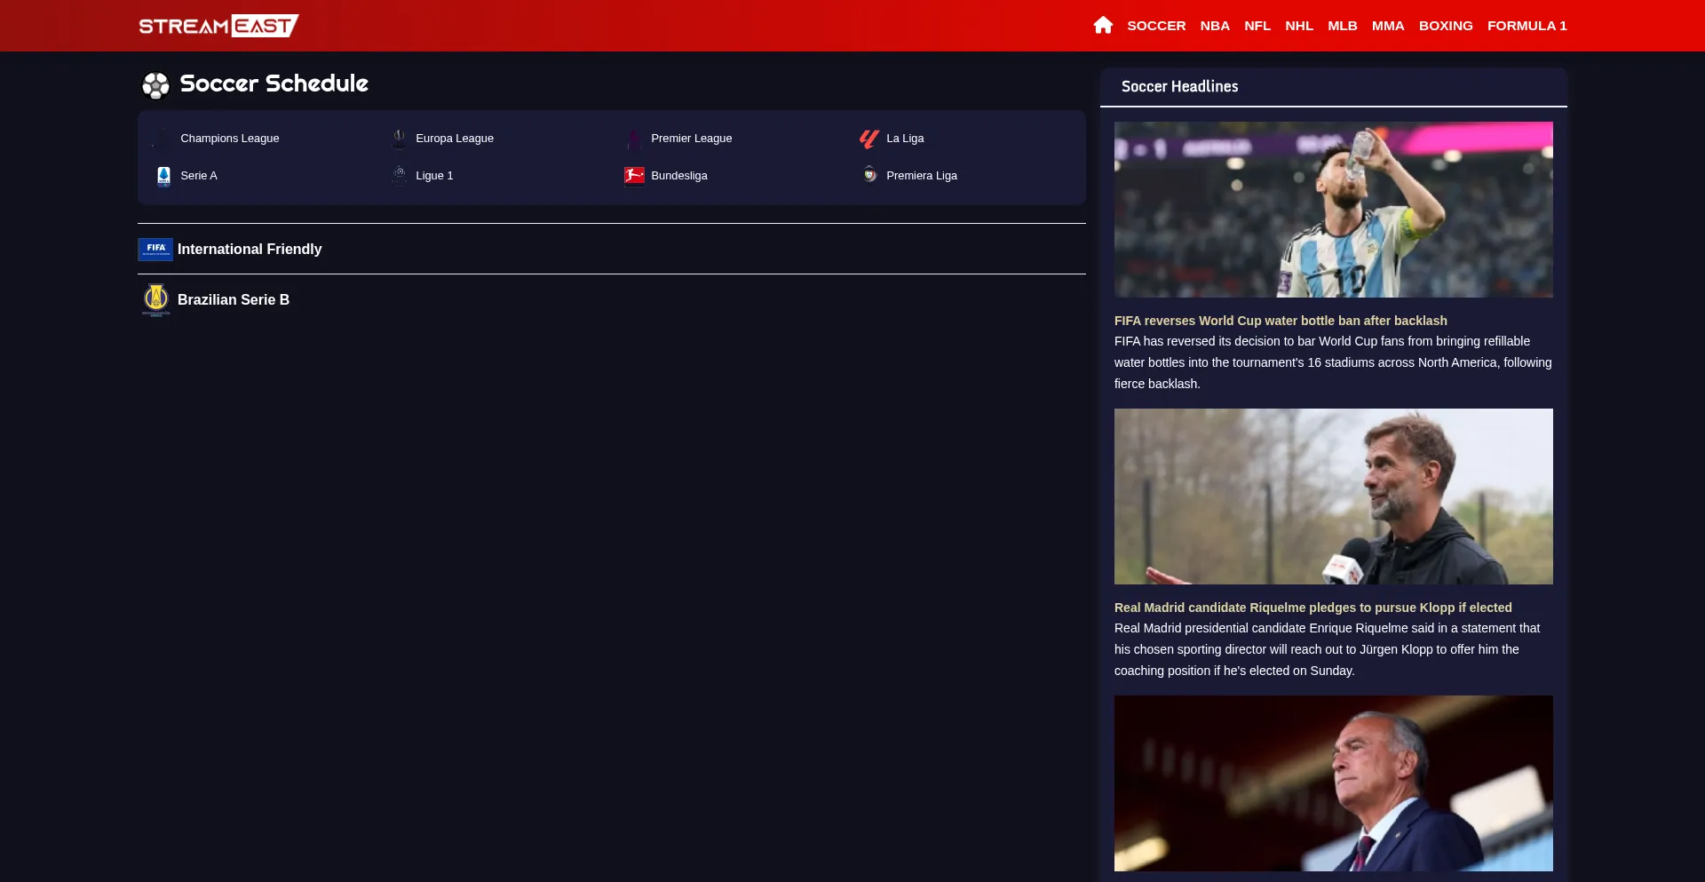Click the Premier League logo icon
The height and width of the screenshot is (882, 1705).
click(x=634, y=139)
